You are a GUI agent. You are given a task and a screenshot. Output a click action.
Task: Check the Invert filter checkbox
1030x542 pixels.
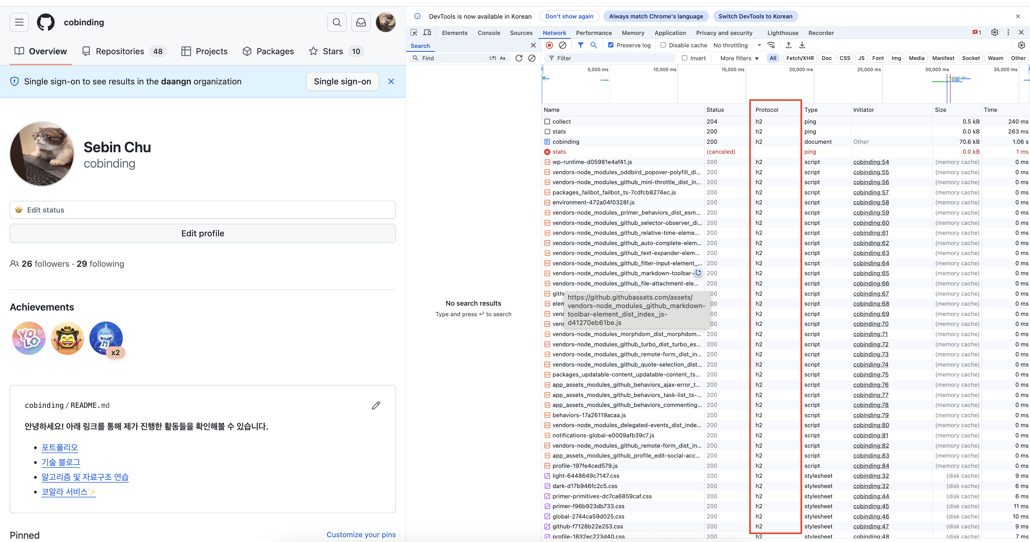tap(685, 58)
